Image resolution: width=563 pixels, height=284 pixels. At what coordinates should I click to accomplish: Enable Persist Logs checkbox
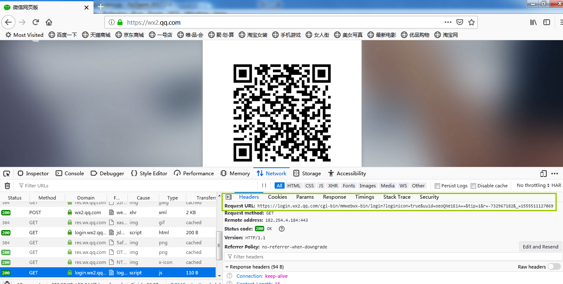(x=437, y=186)
